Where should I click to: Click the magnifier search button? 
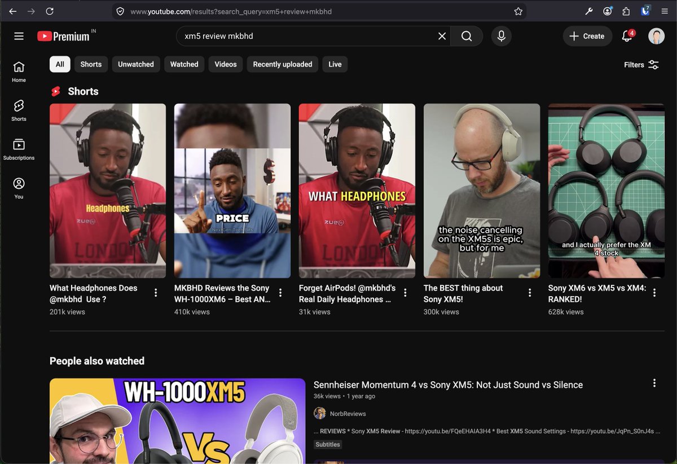click(x=467, y=36)
